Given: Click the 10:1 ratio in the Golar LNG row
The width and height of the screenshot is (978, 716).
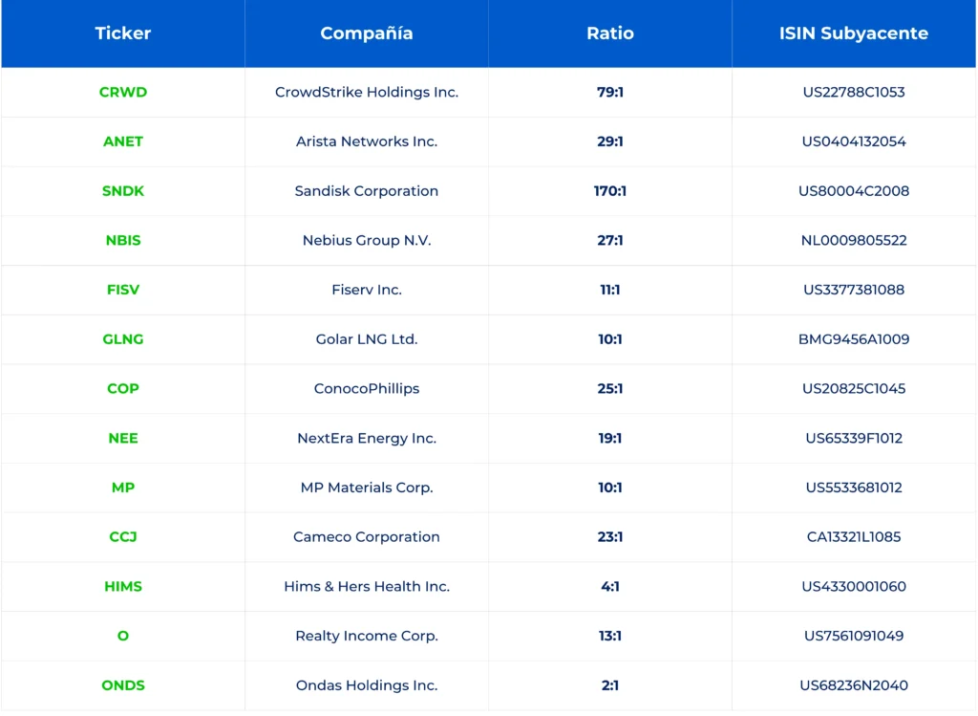Looking at the screenshot, I should tap(610, 339).
